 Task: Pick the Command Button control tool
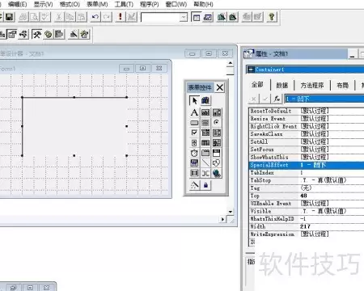click(194, 123)
